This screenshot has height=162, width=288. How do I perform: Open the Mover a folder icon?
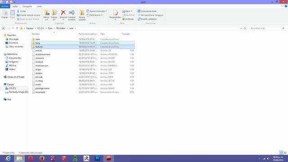(x=47, y=13)
